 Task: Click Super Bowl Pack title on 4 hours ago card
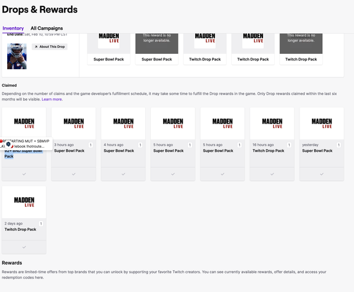(119, 151)
